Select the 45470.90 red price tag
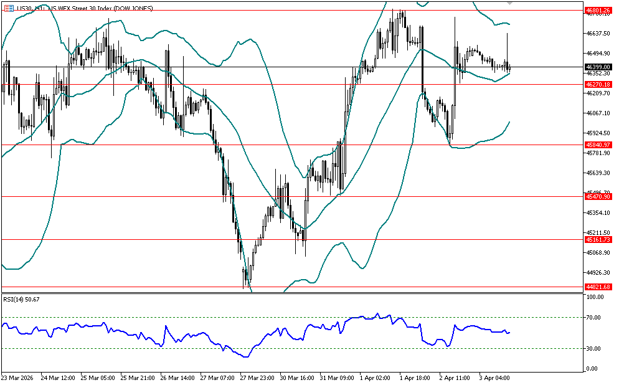 click(x=598, y=196)
